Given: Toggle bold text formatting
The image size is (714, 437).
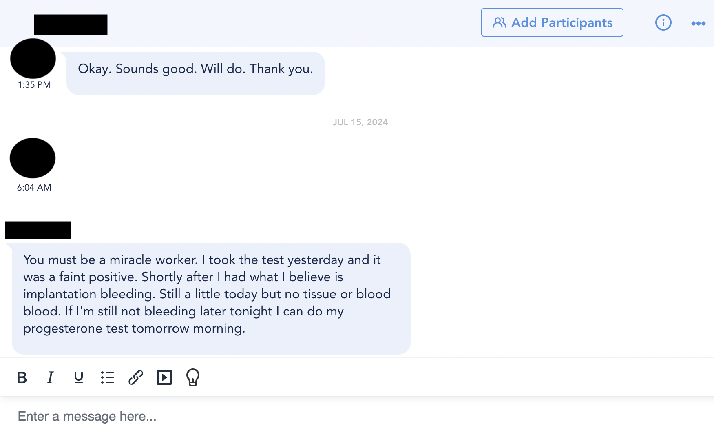Looking at the screenshot, I should coord(22,377).
